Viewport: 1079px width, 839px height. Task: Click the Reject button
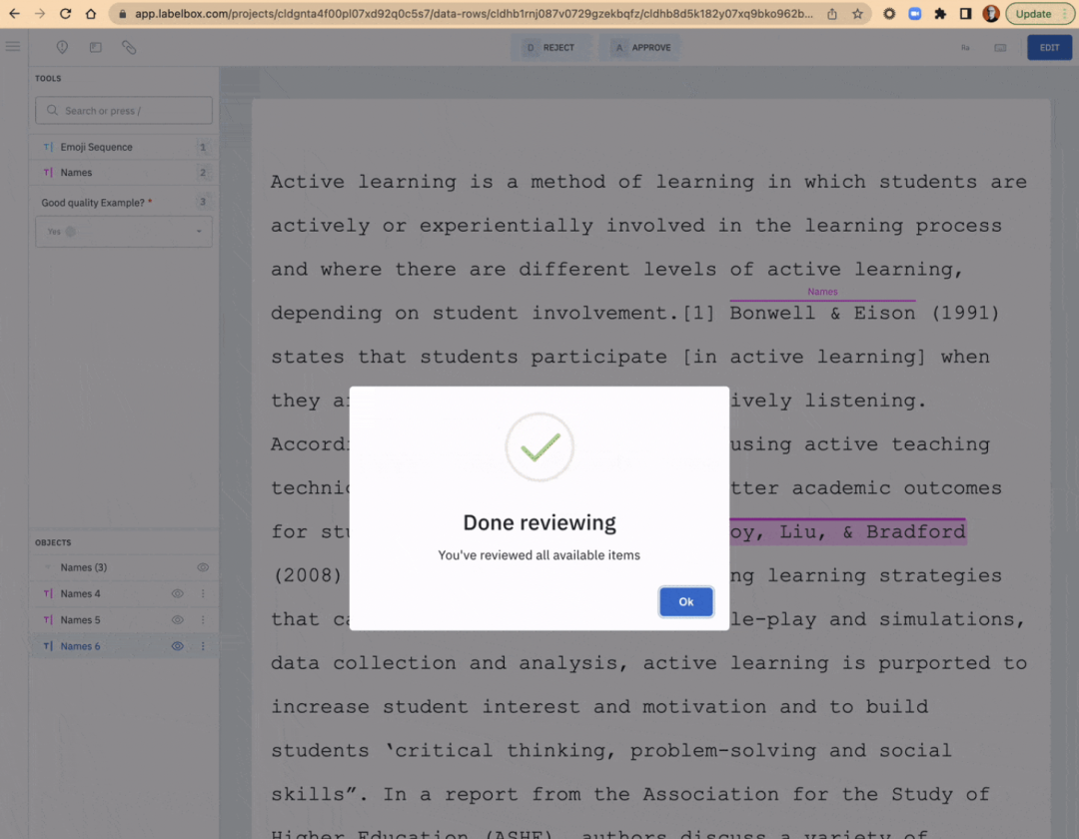[x=550, y=48]
